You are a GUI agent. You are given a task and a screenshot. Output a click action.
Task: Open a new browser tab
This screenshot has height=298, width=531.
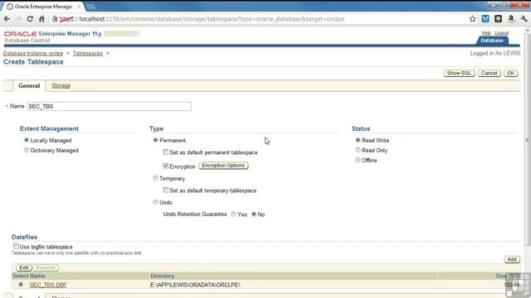point(90,7)
